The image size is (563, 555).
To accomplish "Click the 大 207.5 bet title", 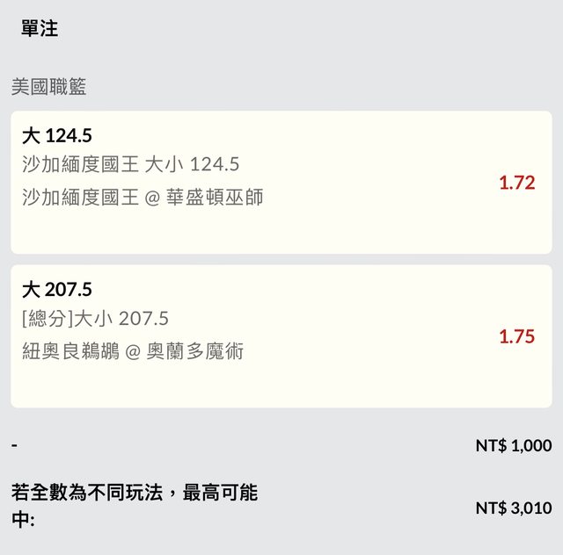I will [x=57, y=290].
